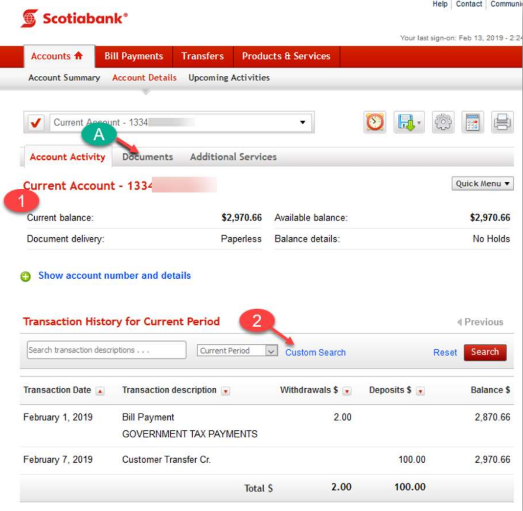The width and height of the screenshot is (523, 511).
Task: Click the Balance $ column header
Action: pos(490,390)
